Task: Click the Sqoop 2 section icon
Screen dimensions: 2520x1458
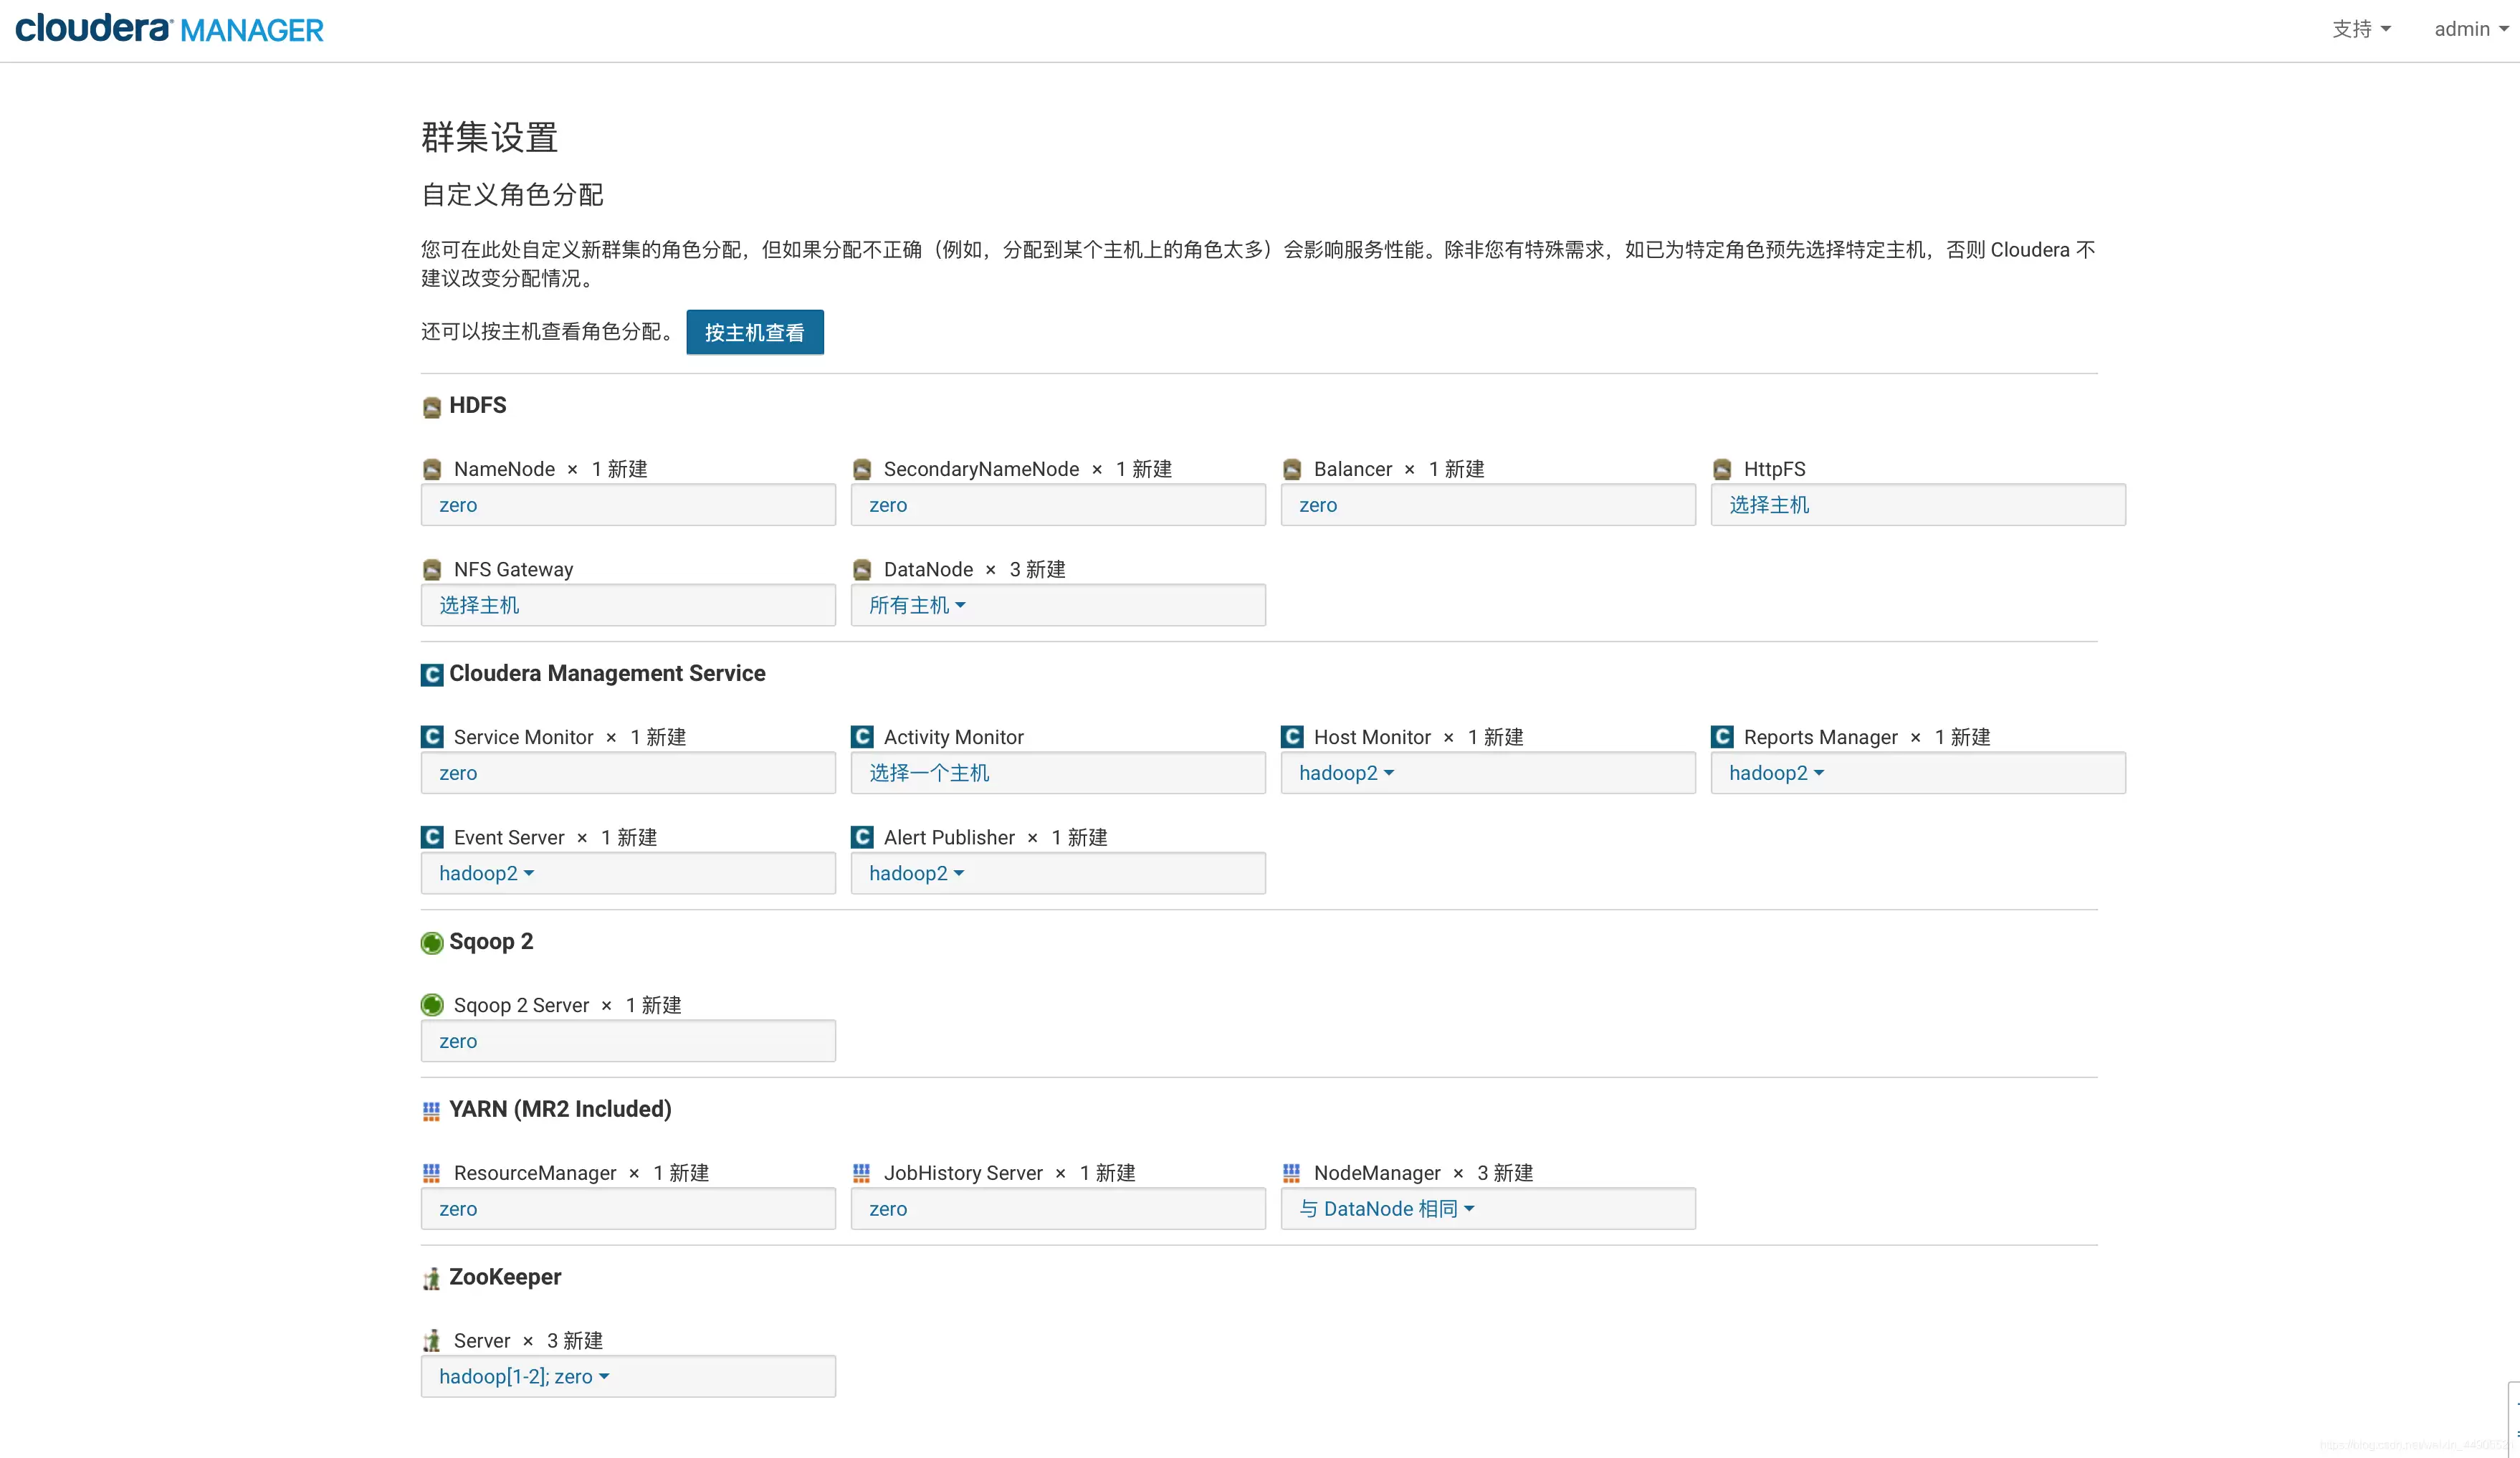Action: [x=432, y=943]
